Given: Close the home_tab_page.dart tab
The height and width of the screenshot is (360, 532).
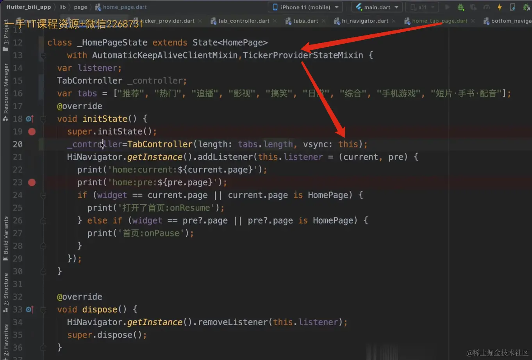Looking at the screenshot, I should point(473,21).
